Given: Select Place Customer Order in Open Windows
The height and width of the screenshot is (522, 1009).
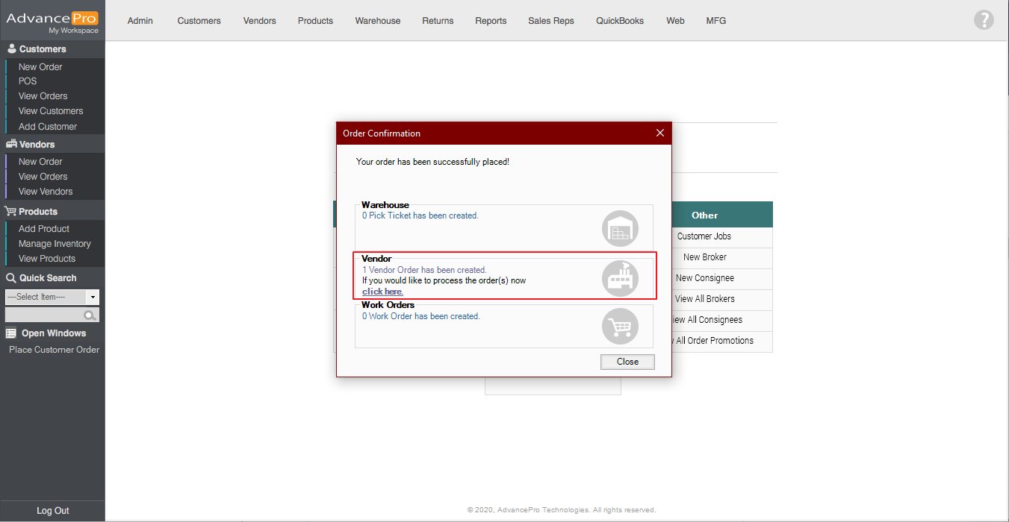Looking at the screenshot, I should point(54,350).
